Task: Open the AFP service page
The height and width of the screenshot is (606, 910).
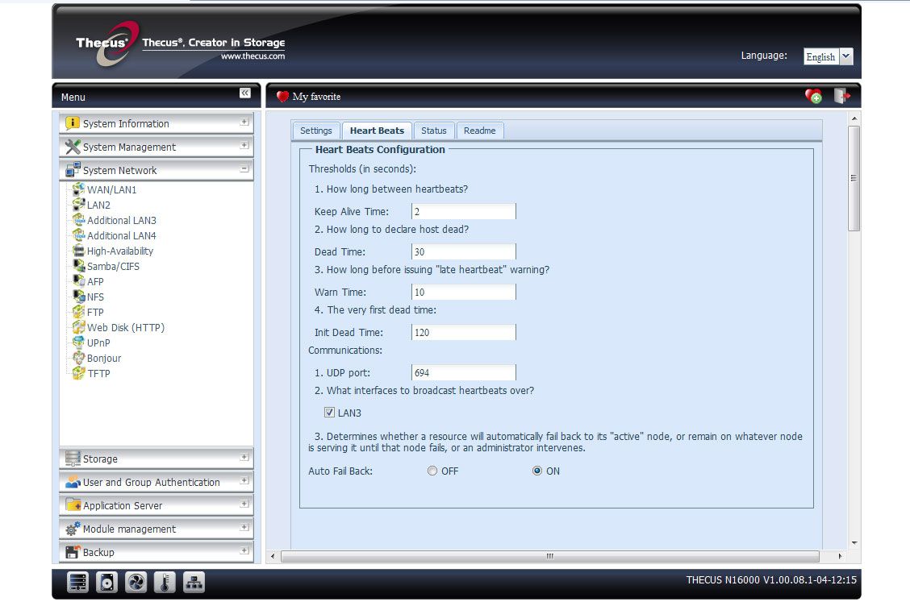Action: tap(95, 281)
